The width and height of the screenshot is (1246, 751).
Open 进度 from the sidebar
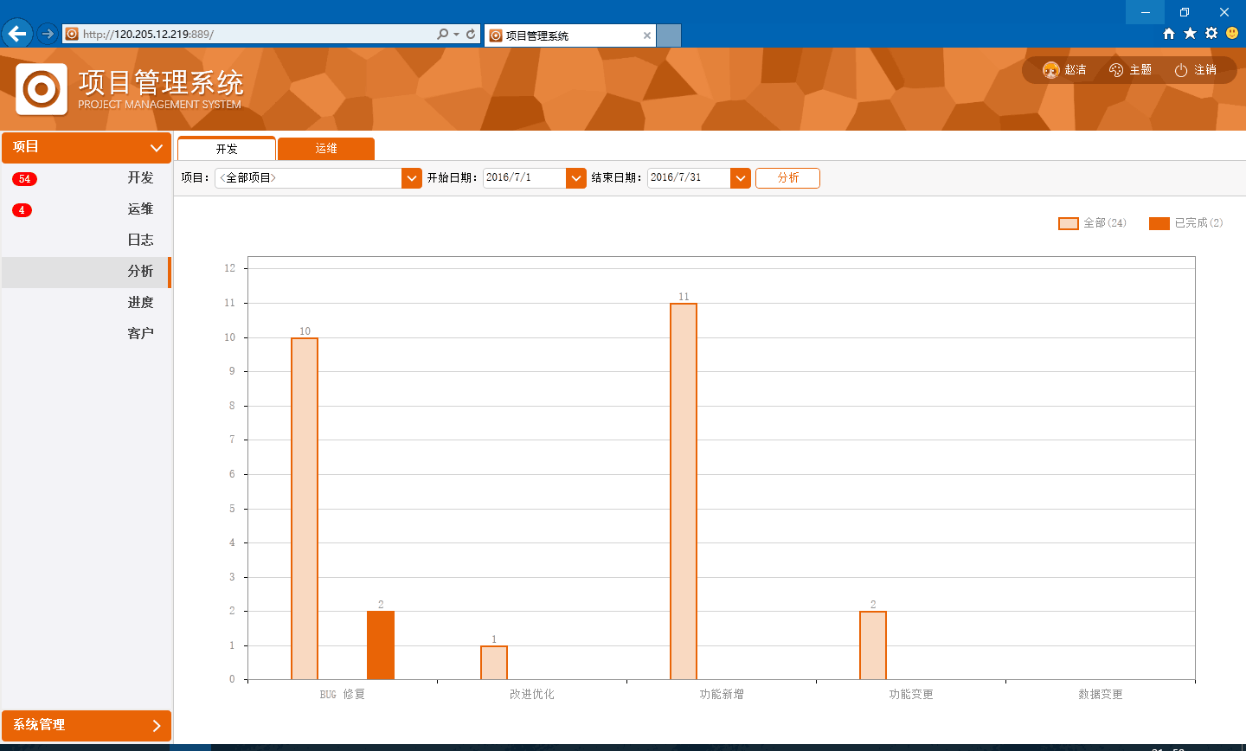140,302
